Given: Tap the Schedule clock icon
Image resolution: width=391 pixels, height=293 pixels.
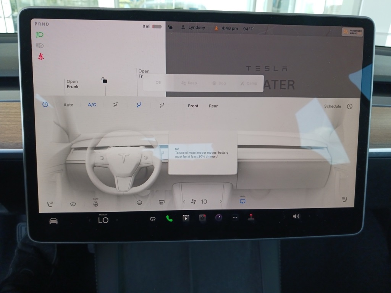Looking at the screenshot, I should [x=350, y=106].
